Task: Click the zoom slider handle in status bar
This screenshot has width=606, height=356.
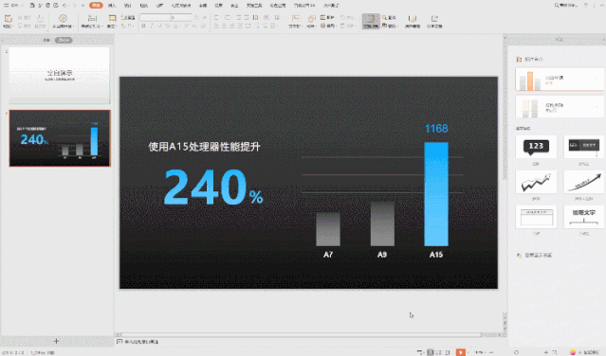Action: click(x=517, y=352)
